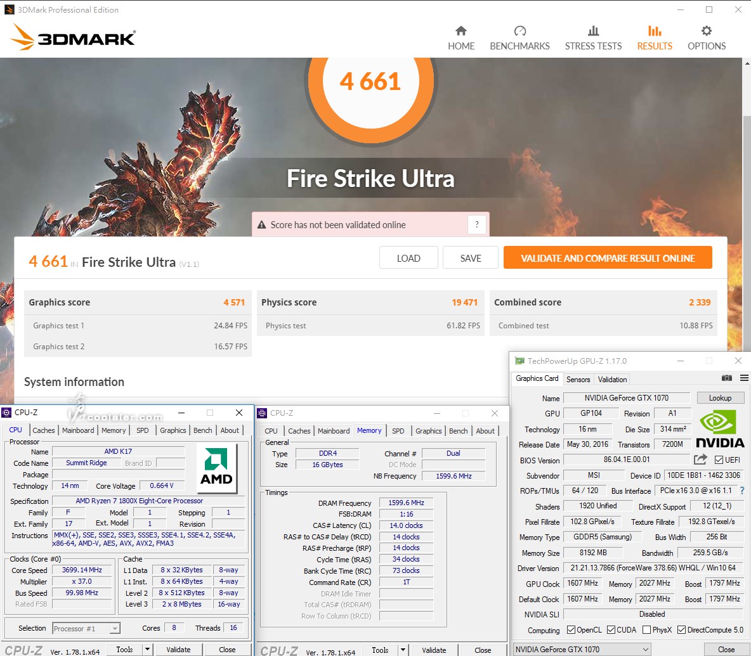The width and height of the screenshot is (751, 656).
Task: Toggle the DirectCompute 5.0 checkbox
Action: pos(682,629)
